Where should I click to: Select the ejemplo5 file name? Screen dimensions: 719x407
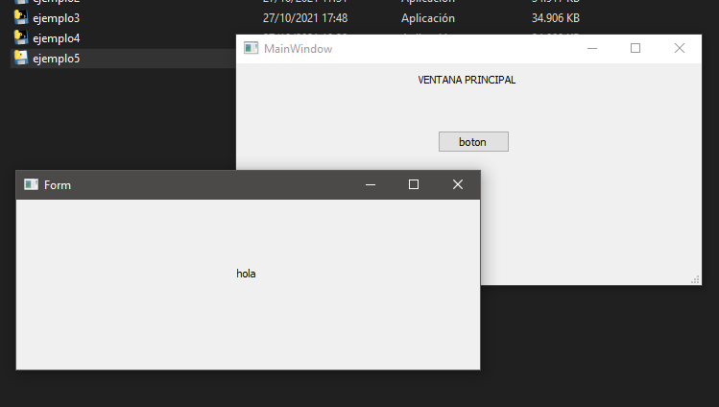click(56, 58)
